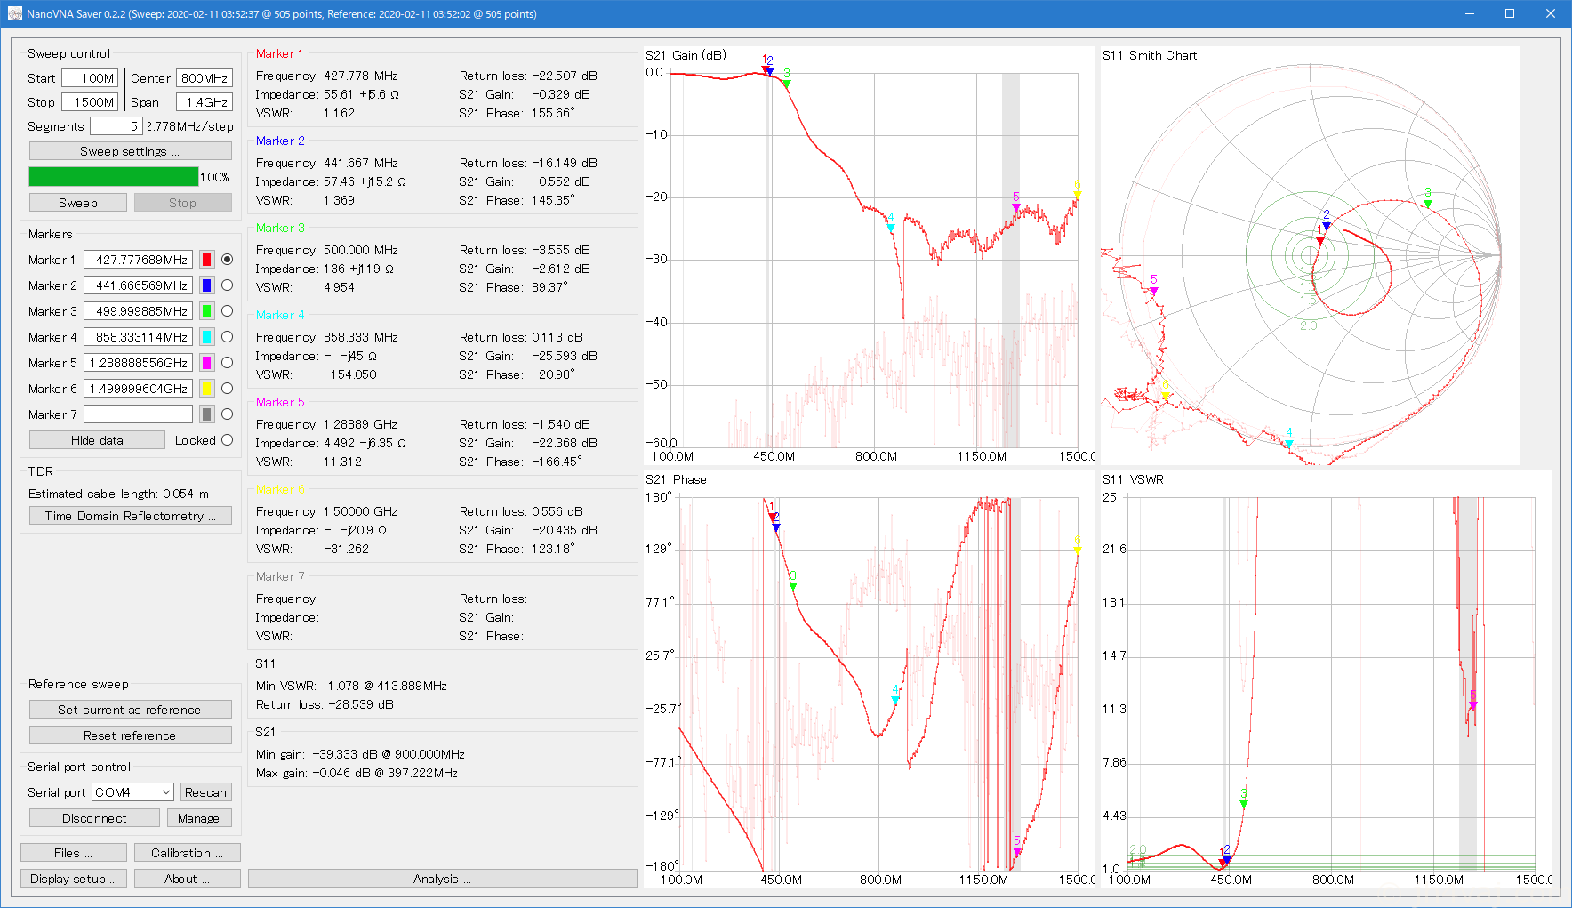Click the NanoVNA Saver title bar icon
The height and width of the screenshot is (908, 1572).
click(15, 14)
